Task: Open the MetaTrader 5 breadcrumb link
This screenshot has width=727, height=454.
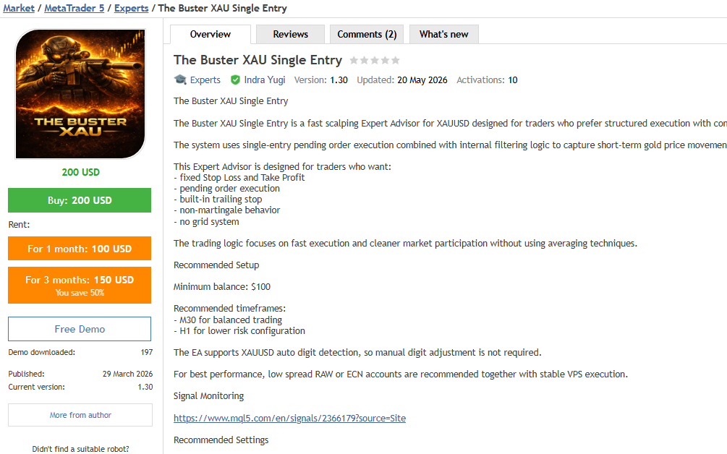Action: click(75, 9)
